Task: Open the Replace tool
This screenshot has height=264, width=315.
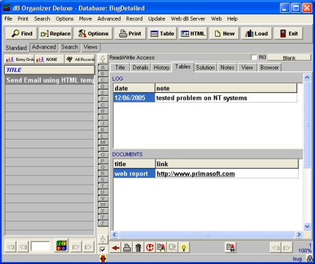Action: coord(55,34)
